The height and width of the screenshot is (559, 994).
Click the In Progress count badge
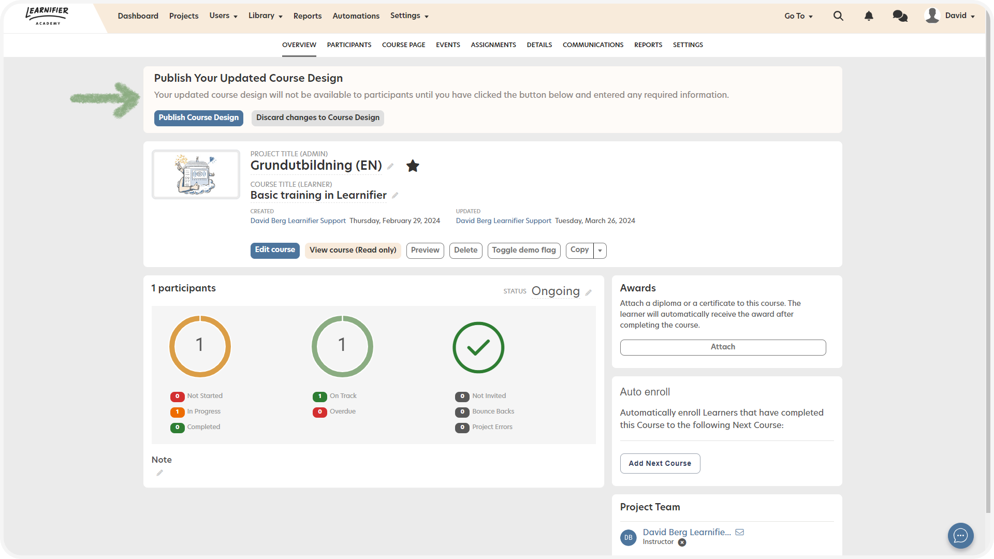(x=177, y=412)
